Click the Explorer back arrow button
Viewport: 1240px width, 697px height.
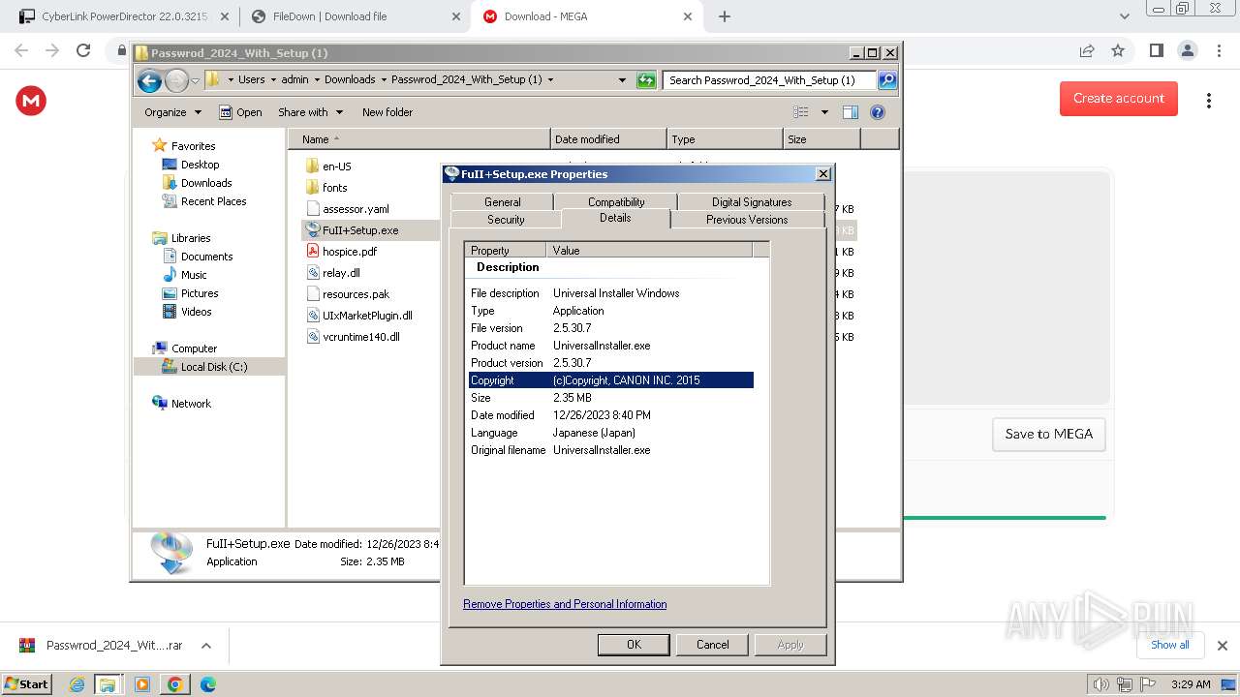click(149, 80)
